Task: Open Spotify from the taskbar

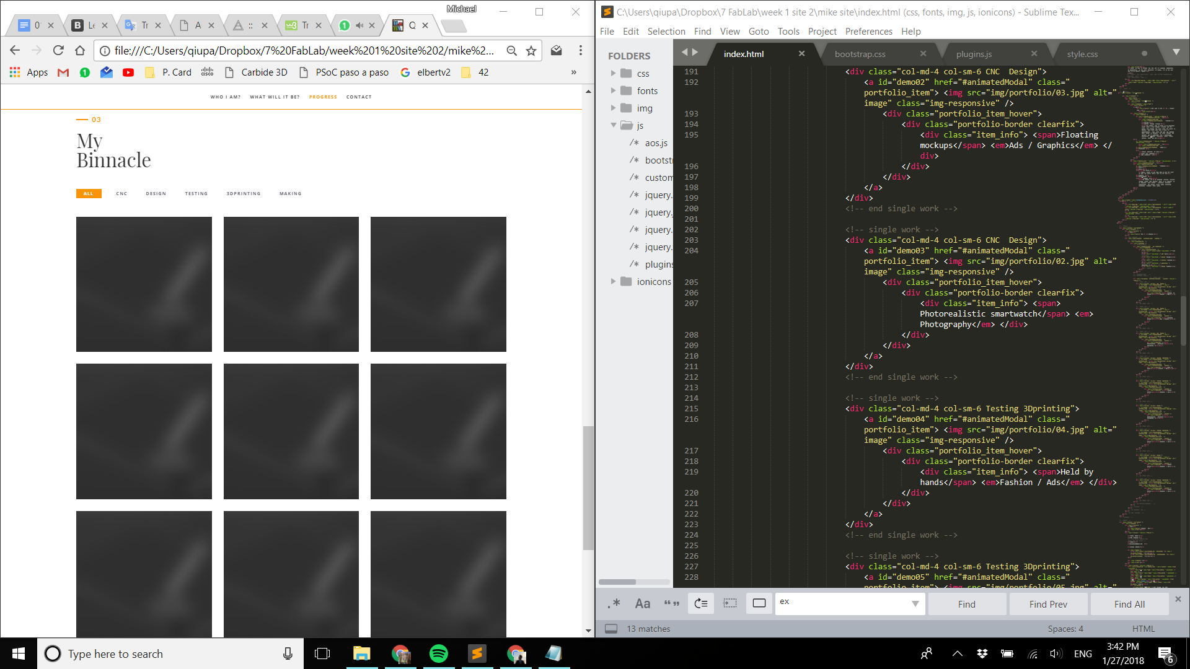Action: coord(439,654)
